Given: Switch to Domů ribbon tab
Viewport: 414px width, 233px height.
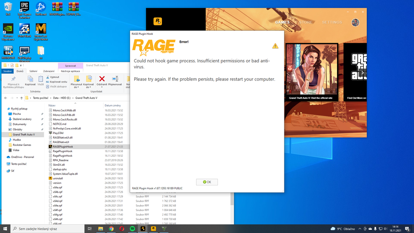Looking at the screenshot, I should click(x=20, y=71).
